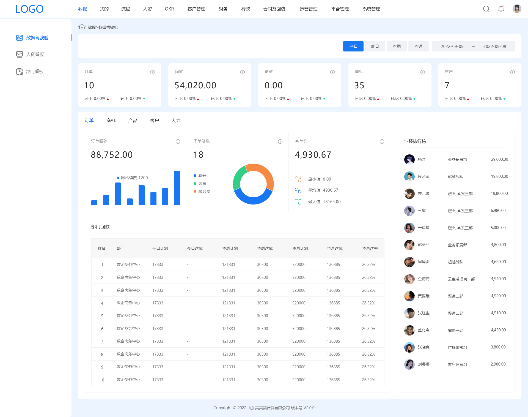
Task: Open the notification bell
Action: tap(501, 9)
